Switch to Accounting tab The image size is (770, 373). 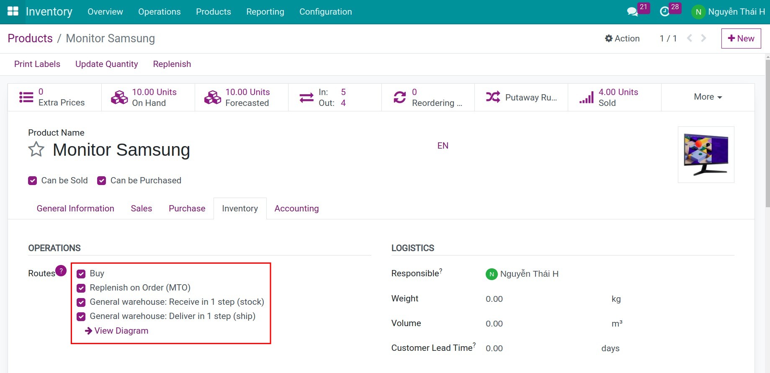(296, 208)
